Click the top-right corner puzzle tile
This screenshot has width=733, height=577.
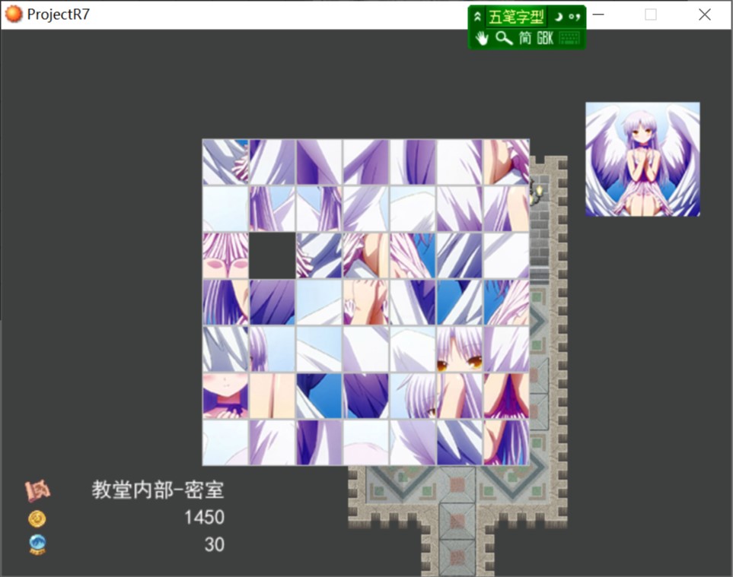pyautogui.click(x=506, y=162)
